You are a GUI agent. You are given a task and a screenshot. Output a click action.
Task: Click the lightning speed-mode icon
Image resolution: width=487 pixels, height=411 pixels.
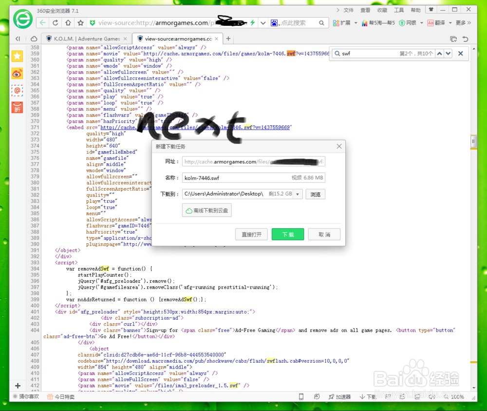252,23
